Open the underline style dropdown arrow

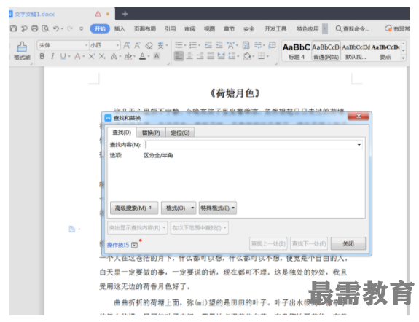click(x=69, y=56)
